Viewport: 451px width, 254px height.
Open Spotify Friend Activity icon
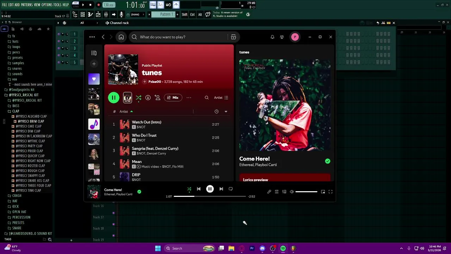pyautogui.click(x=282, y=37)
